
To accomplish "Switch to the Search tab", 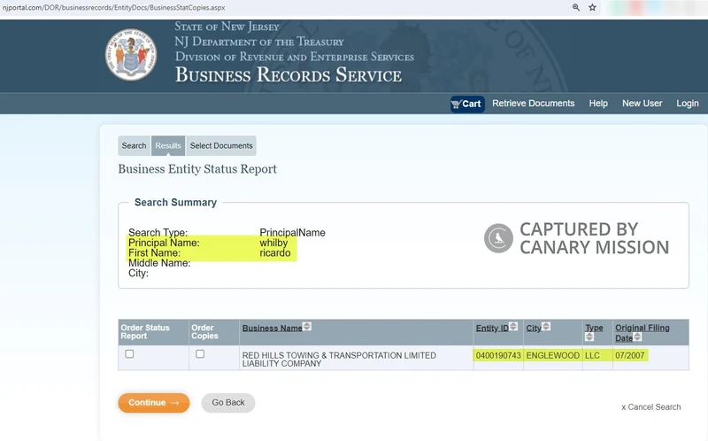I will click(x=134, y=146).
